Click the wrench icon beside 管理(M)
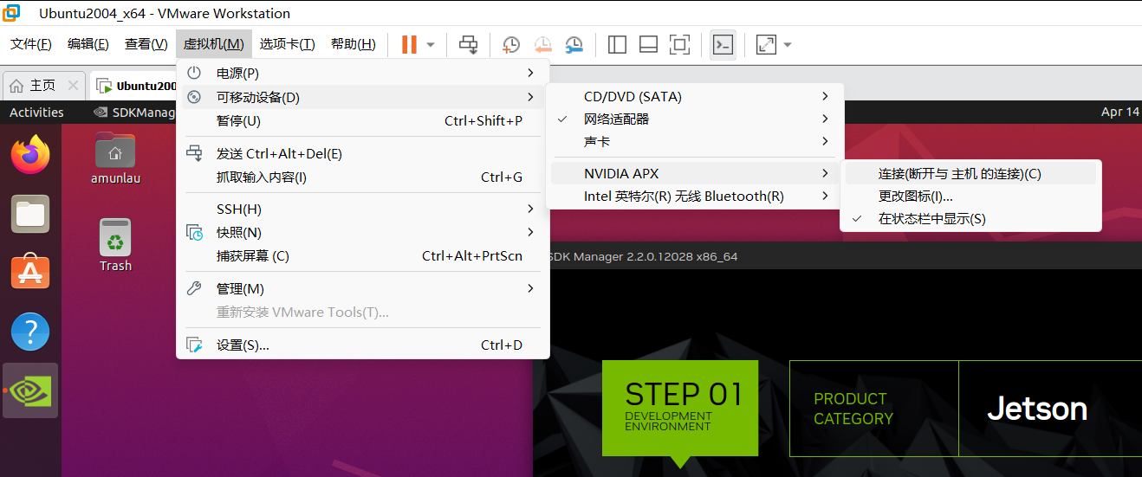Viewport: 1142px width, 477px height. pos(194,288)
